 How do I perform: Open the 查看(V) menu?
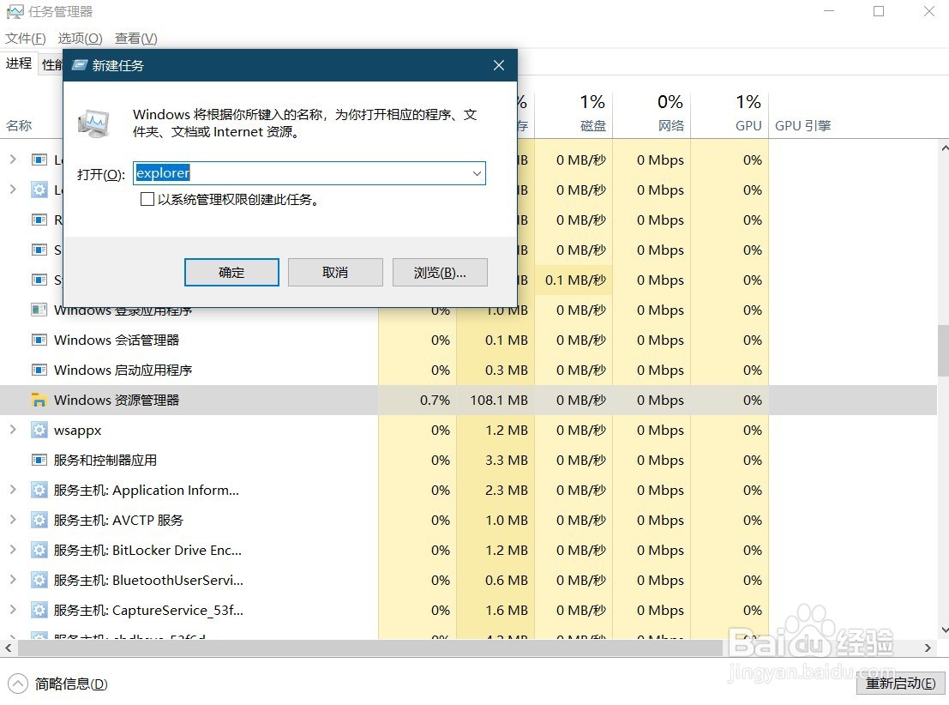[136, 39]
